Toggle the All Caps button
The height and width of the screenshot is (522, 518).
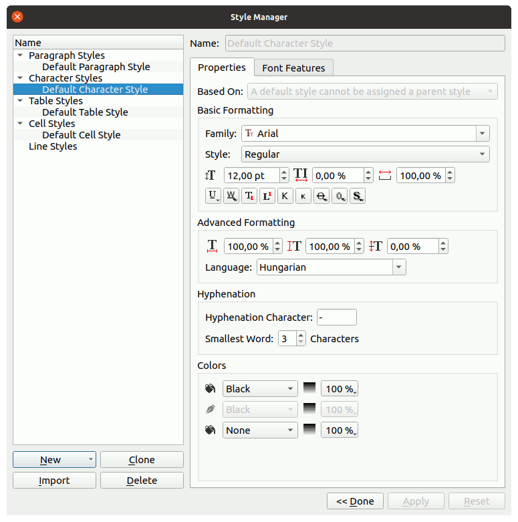click(x=285, y=196)
